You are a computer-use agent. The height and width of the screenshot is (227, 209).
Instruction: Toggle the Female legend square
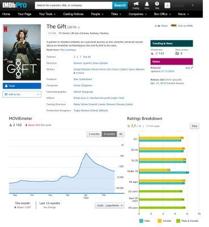click(x=160, y=221)
